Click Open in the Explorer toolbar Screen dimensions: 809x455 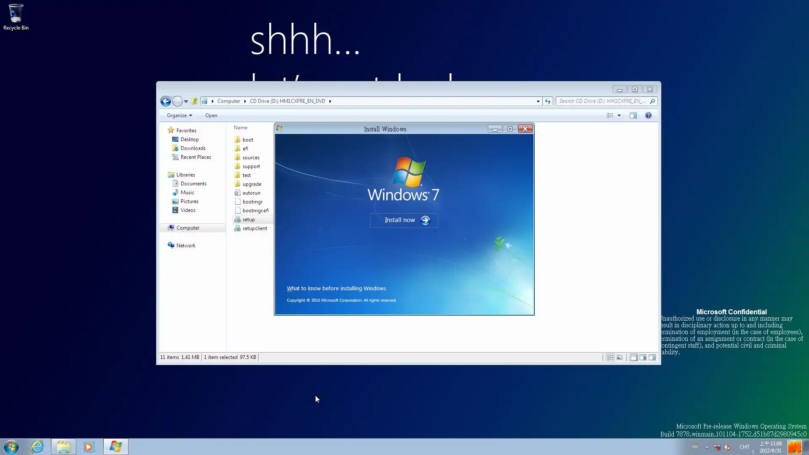point(211,115)
